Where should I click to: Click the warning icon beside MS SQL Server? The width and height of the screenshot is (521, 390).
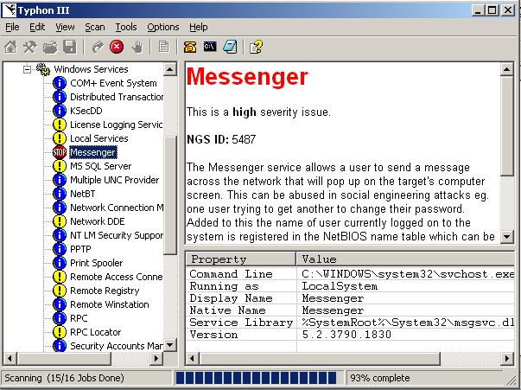click(60, 166)
